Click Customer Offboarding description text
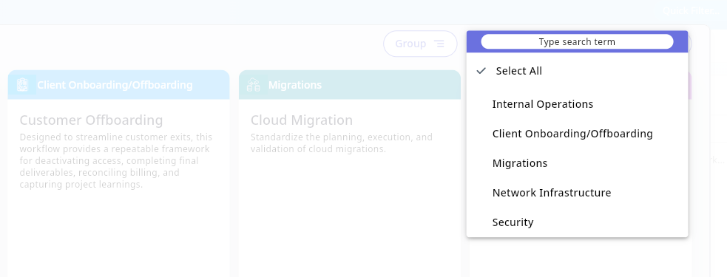 [116, 161]
